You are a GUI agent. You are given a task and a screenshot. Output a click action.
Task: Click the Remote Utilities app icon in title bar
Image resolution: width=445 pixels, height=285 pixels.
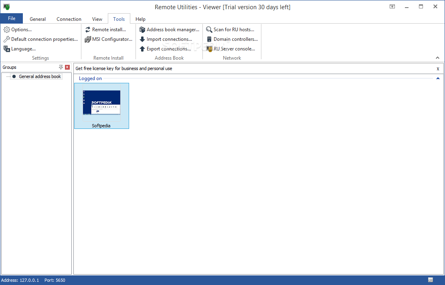[6, 6]
